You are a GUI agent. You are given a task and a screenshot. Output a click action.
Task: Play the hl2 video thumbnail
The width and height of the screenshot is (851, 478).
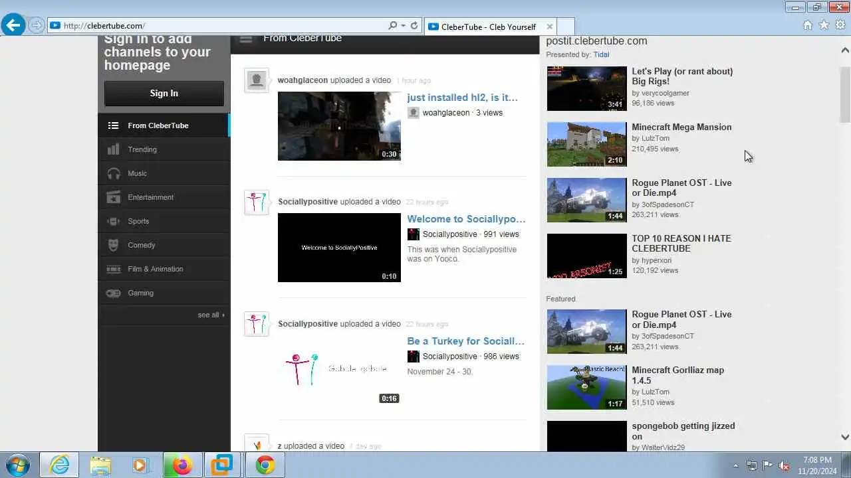click(339, 126)
